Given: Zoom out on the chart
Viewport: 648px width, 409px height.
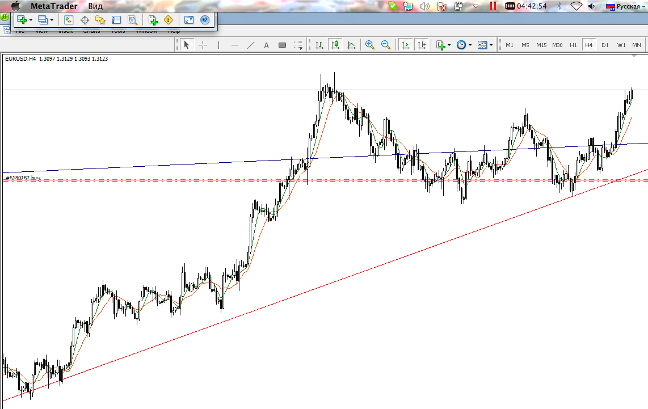Looking at the screenshot, I should [x=386, y=45].
